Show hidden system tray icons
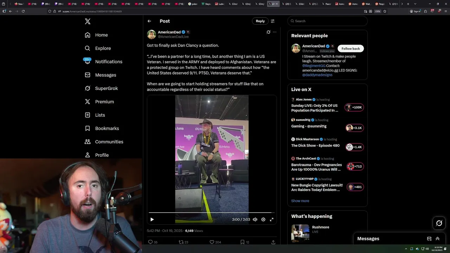 [406, 249]
